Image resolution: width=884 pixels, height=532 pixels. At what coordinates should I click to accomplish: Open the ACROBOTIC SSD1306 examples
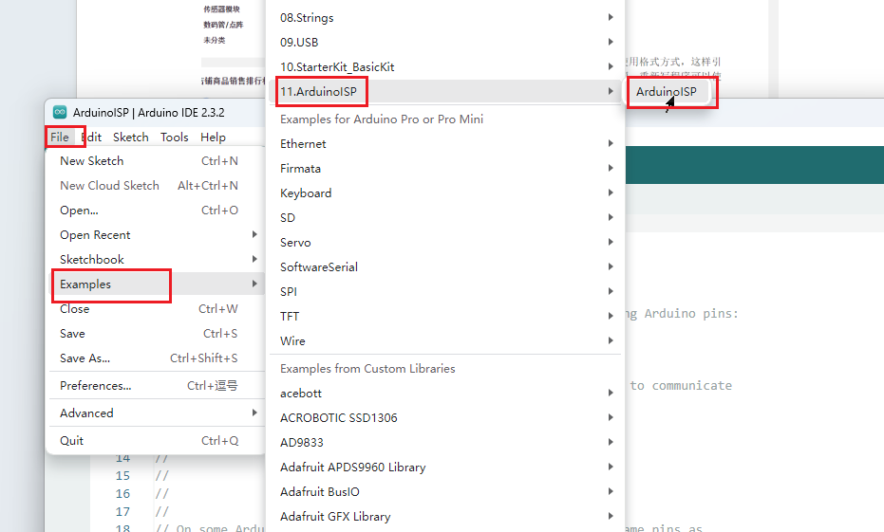click(x=339, y=418)
